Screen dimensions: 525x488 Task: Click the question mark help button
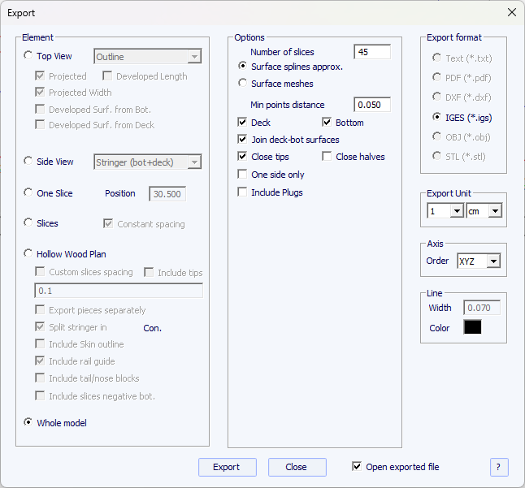click(499, 467)
